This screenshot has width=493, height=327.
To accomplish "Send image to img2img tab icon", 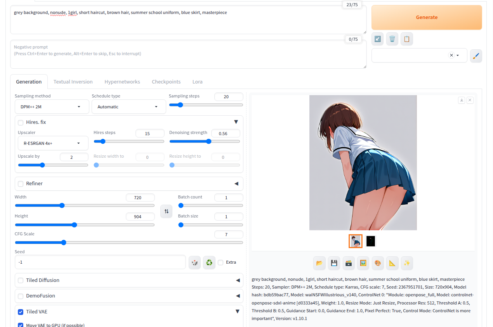I will pos(363,263).
